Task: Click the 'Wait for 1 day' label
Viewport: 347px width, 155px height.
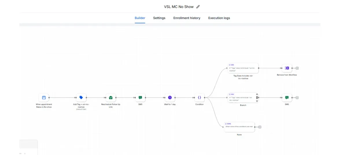Action: tap(170, 104)
